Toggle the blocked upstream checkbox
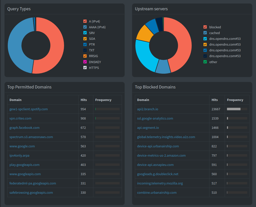This screenshot has width=256, height=207. pos(205,27)
